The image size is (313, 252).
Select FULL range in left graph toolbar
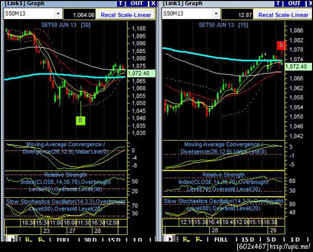pyautogui.click(x=63, y=240)
